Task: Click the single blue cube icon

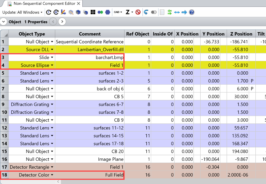Action: [x=78, y=12]
